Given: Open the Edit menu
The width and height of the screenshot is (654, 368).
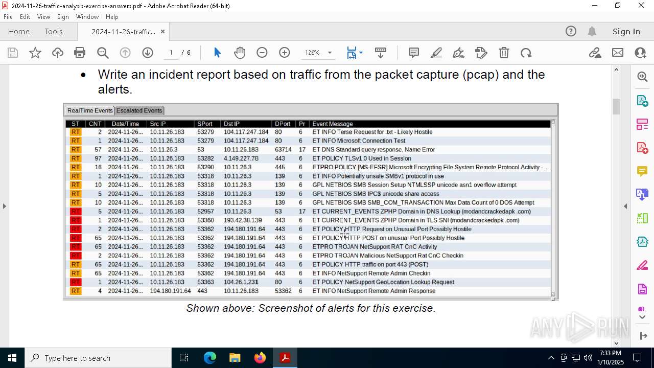Looking at the screenshot, I should point(25,17).
